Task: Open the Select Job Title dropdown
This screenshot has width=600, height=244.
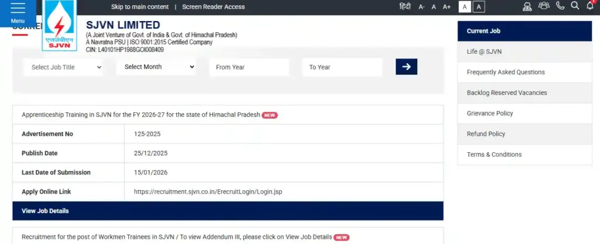Action: tap(64, 67)
